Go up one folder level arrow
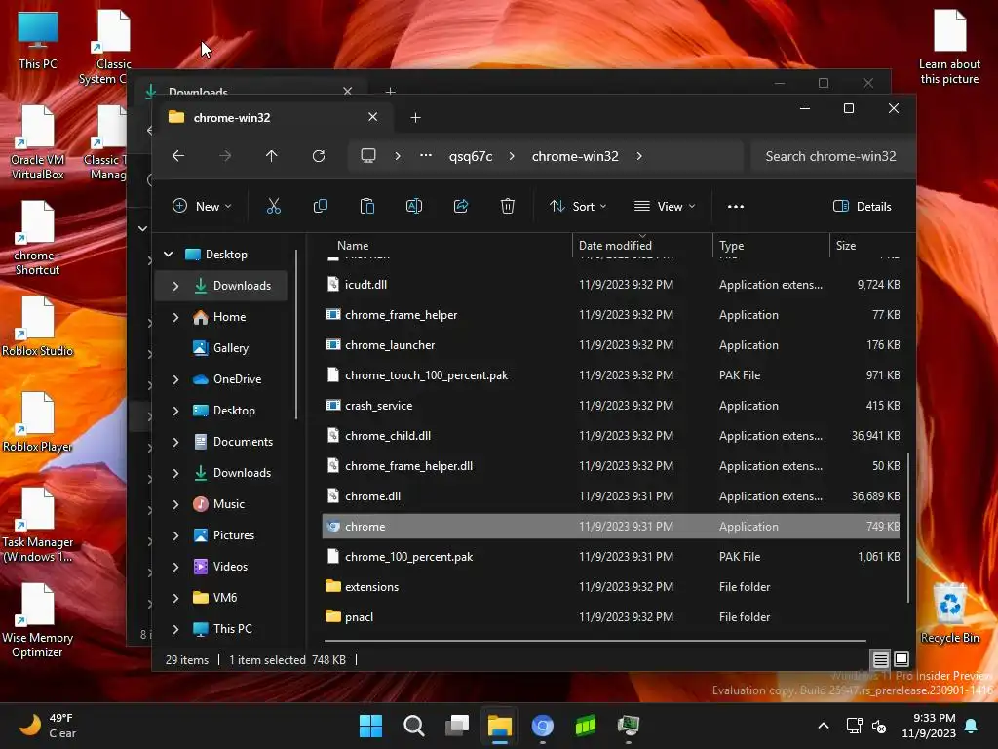Screen dimensions: 998x749 (x=272, y=156)
